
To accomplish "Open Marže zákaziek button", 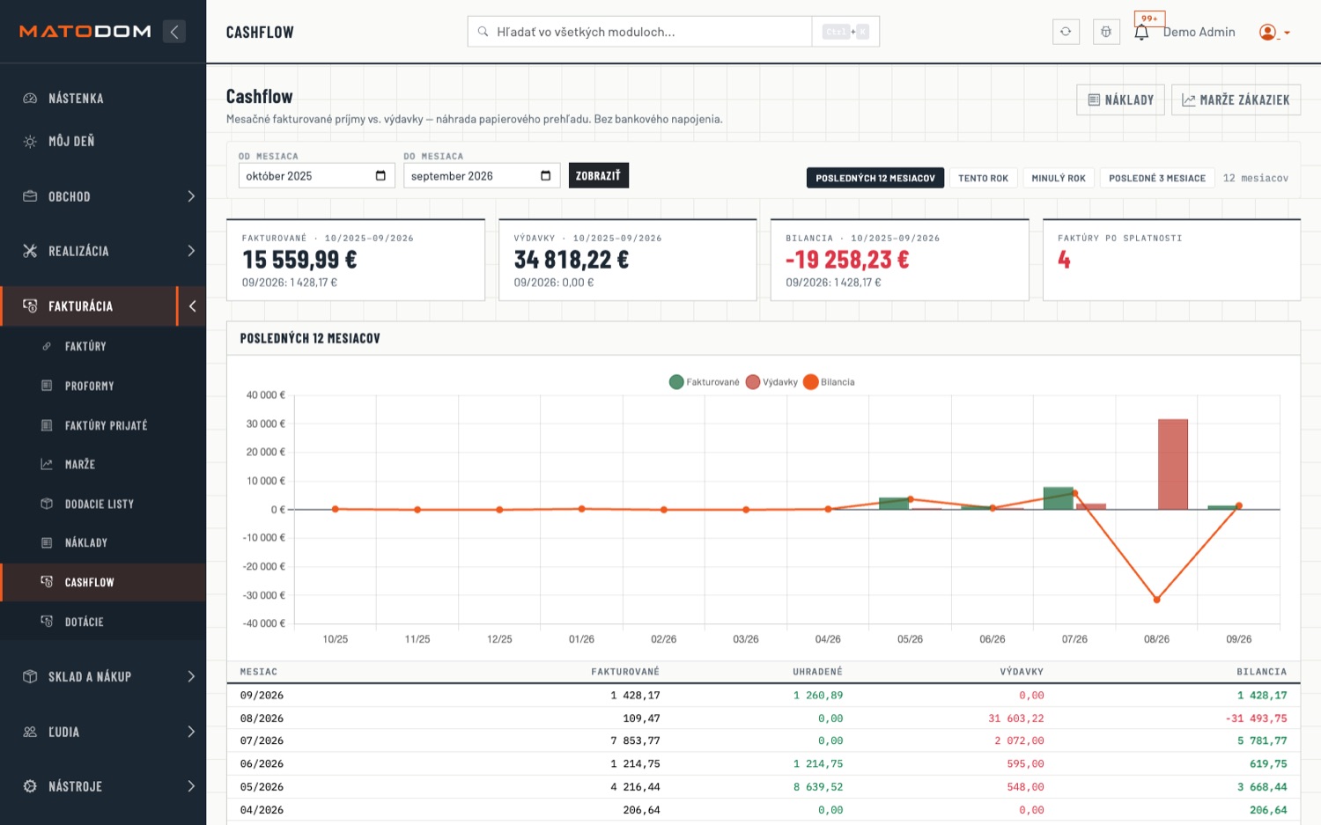I will [1236, 99].
